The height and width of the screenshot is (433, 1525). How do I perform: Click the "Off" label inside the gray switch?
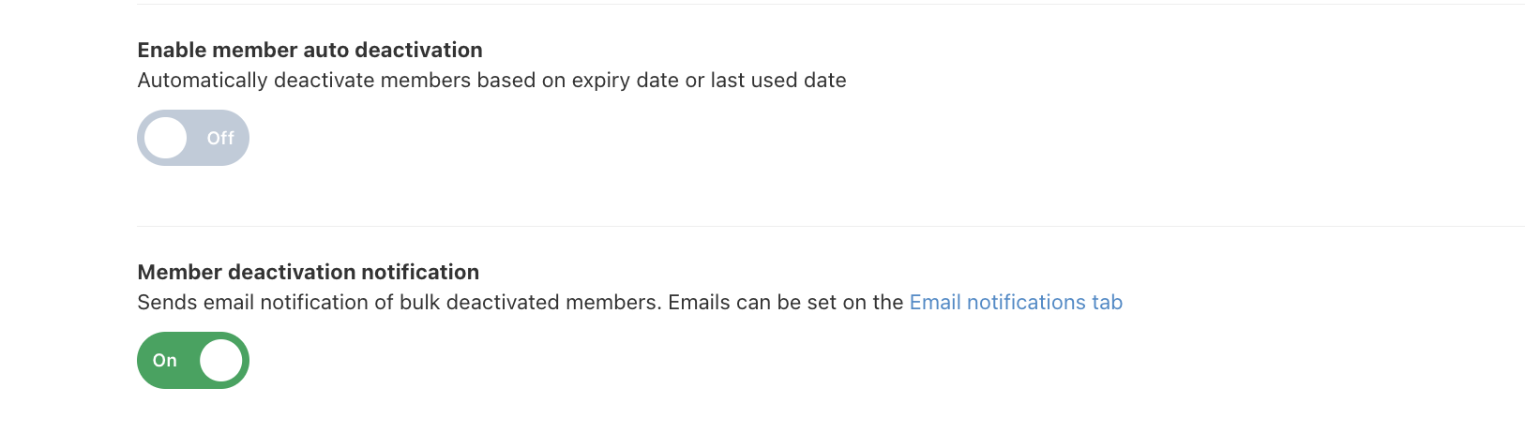(x=220, y=139)
